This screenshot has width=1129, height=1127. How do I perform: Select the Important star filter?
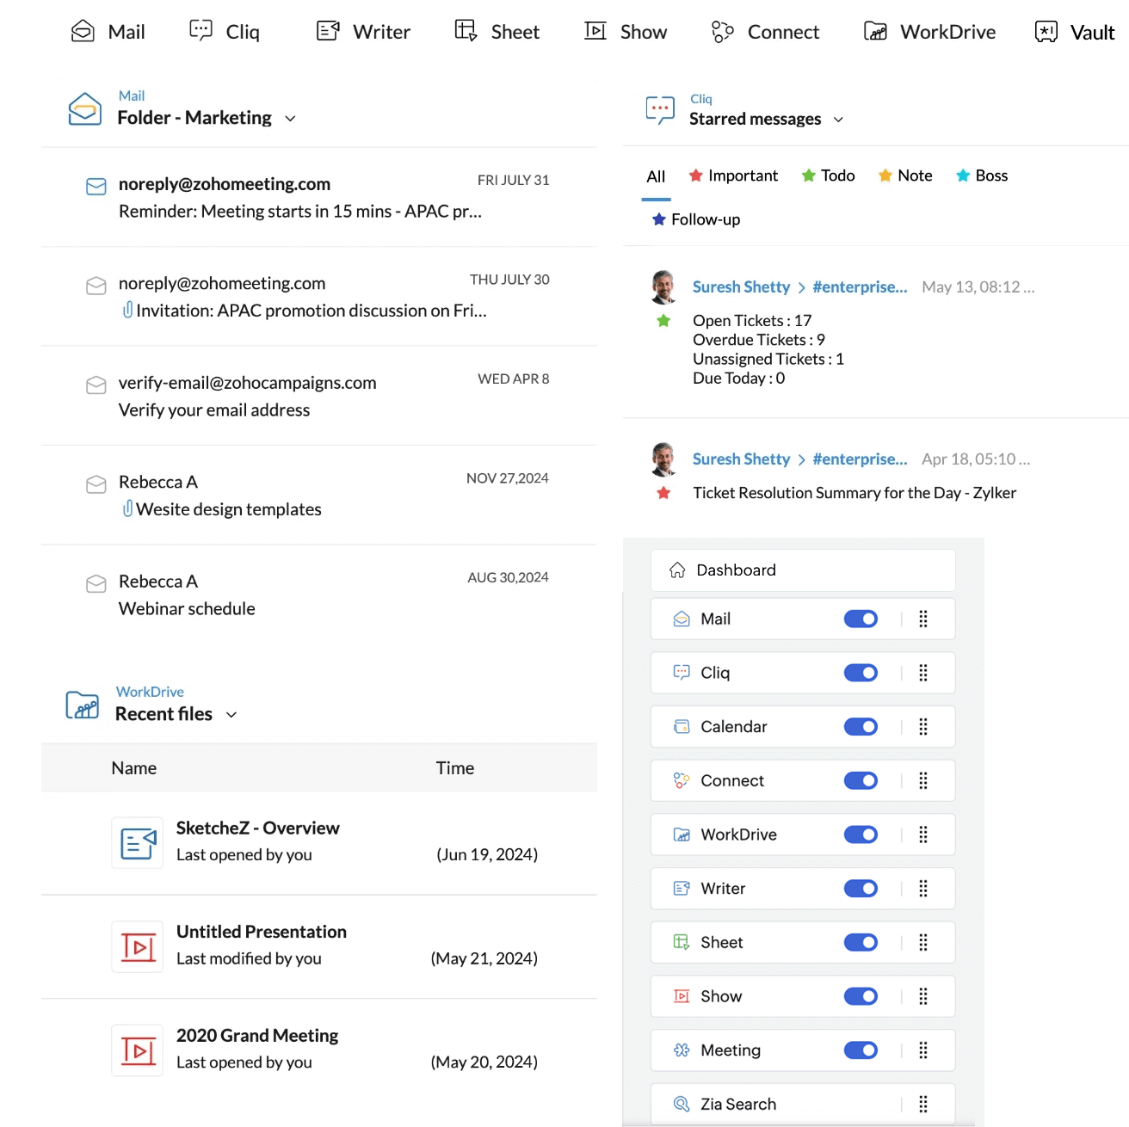[x=733, y=176]
